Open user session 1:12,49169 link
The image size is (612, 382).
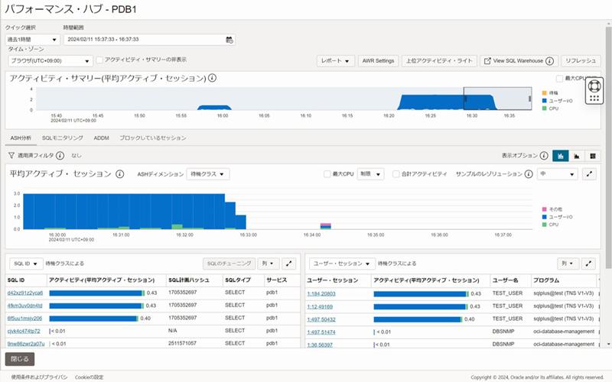(320, 307)
